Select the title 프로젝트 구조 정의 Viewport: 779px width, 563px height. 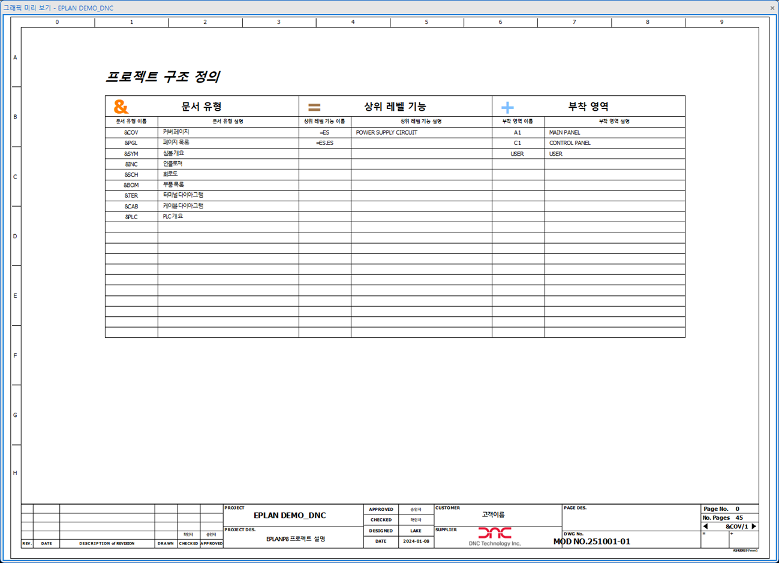163,77
